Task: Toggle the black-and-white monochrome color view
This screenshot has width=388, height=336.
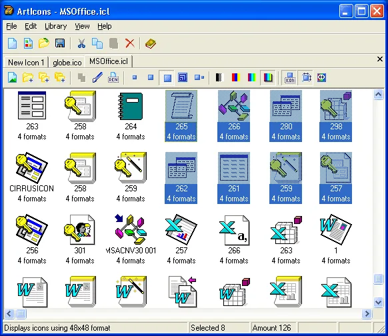Action: [219, 78]
